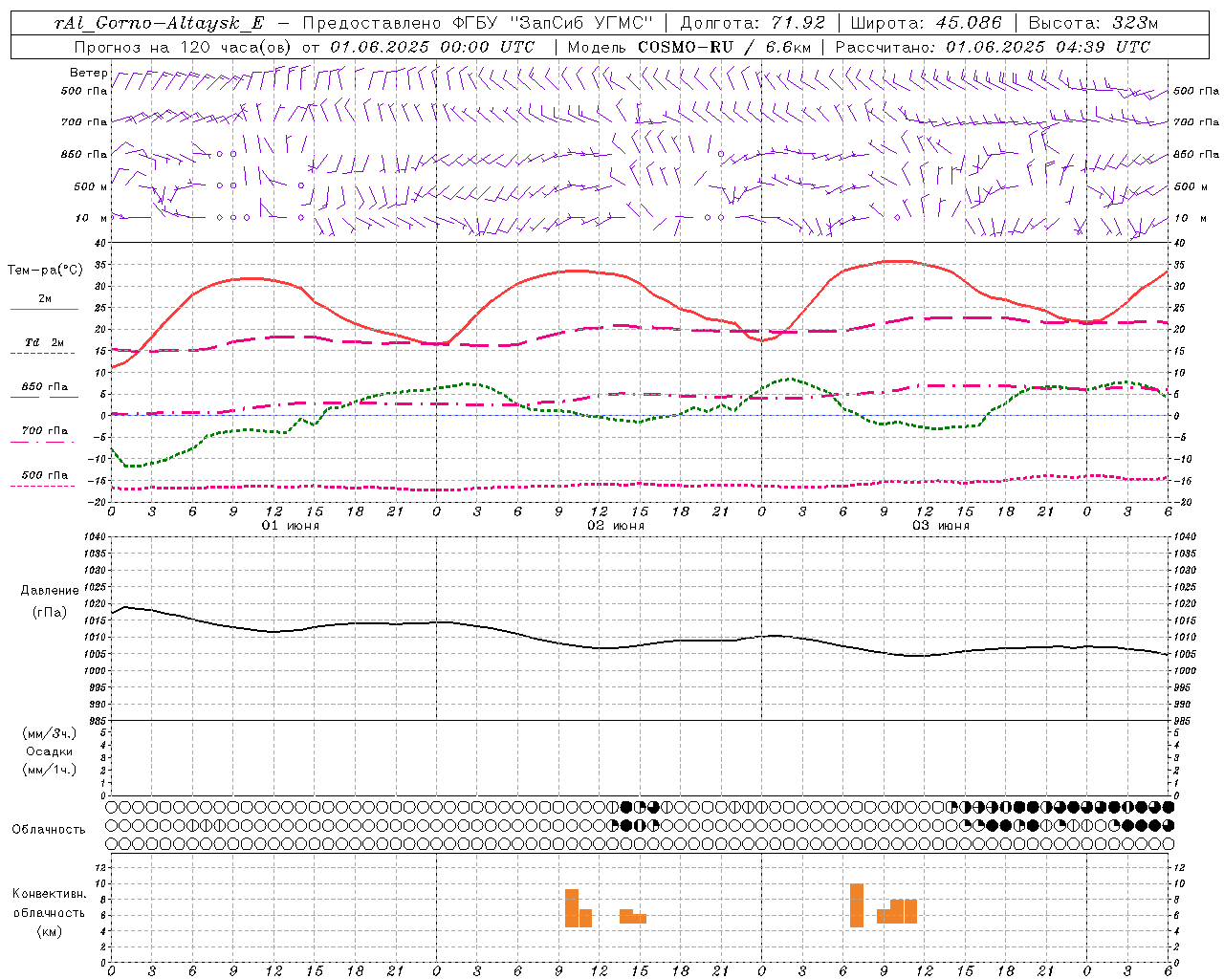Click the 985 value on right pressure axis
1224x979 pixels.
pyautogui.click(x=1183, y=722)
